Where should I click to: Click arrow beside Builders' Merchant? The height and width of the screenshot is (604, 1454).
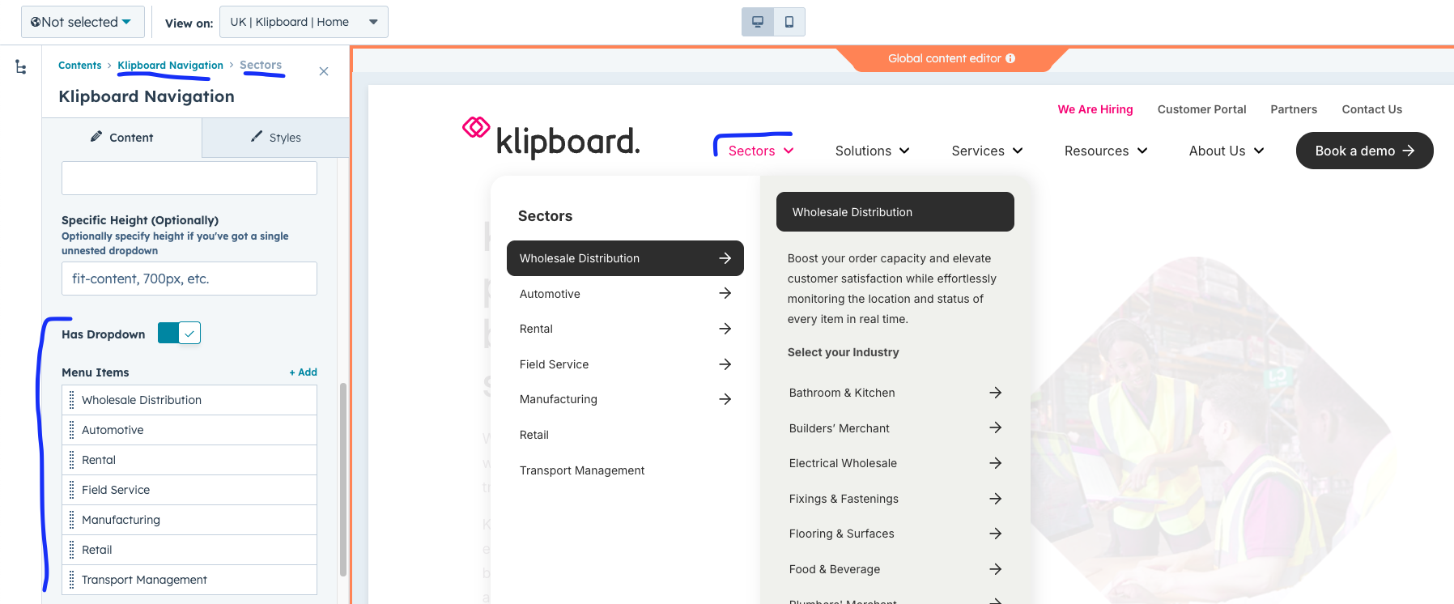click(x=996, y=427)
